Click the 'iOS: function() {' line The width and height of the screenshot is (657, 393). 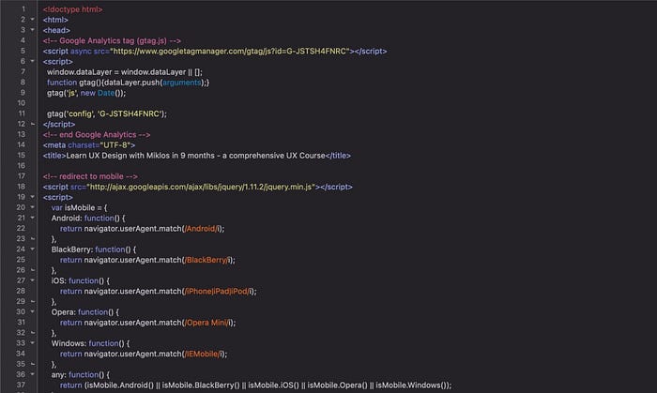coord(80,280)
